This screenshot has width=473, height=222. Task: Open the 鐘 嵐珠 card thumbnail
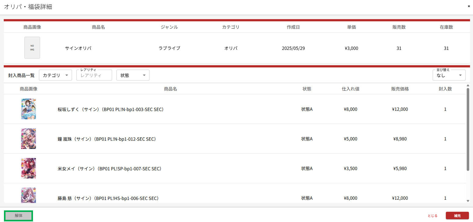click(28, 138)
